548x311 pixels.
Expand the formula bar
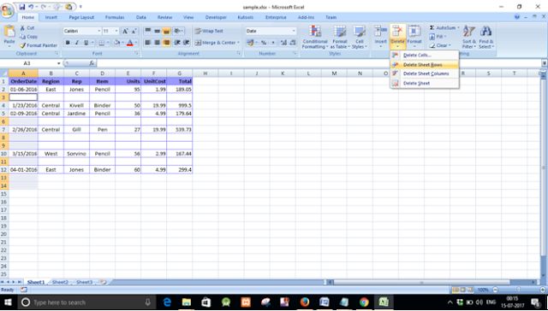click(545, 63)
